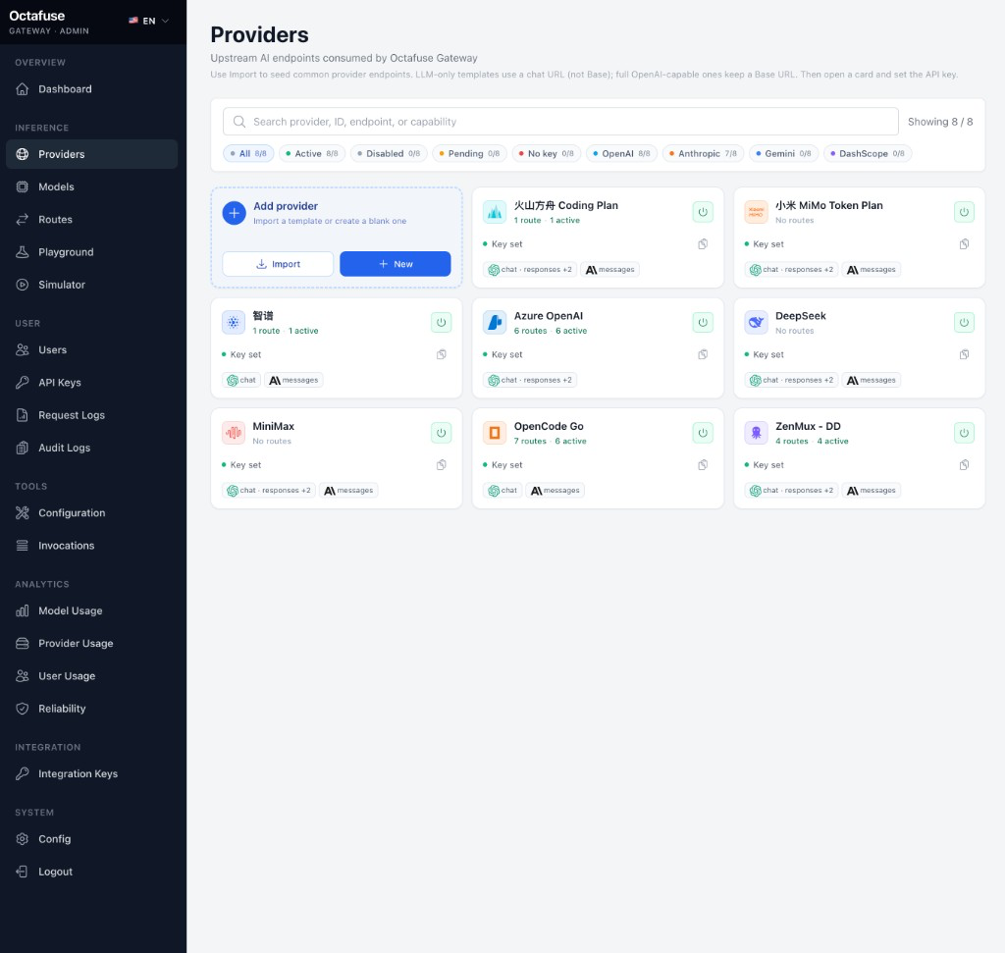This screenshot has height=953, width=1005.
Task: Click the New provider button
Action: click(395, 264)
